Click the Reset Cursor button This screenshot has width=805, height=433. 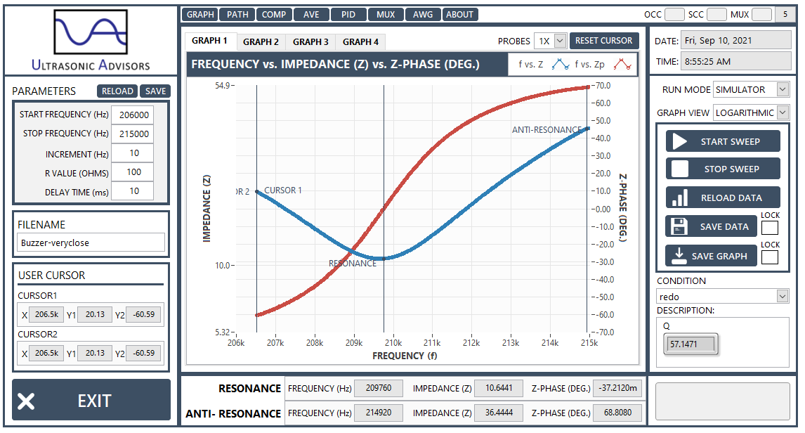[x=604, y=41]
